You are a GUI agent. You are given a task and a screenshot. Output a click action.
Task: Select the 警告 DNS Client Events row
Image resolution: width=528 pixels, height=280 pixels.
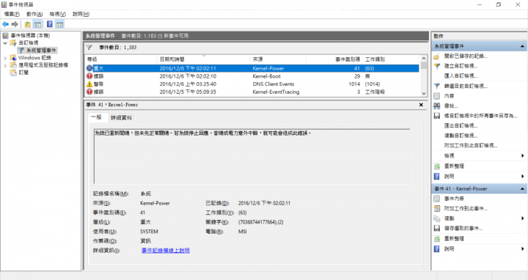pos(252,84)
